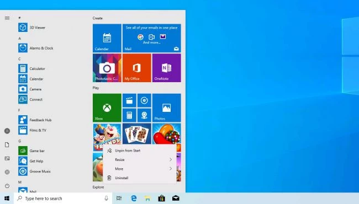Open Microsoft Store from the taskbar
Viewport: 359px width, 204px height.
click(x=162, y=198)
